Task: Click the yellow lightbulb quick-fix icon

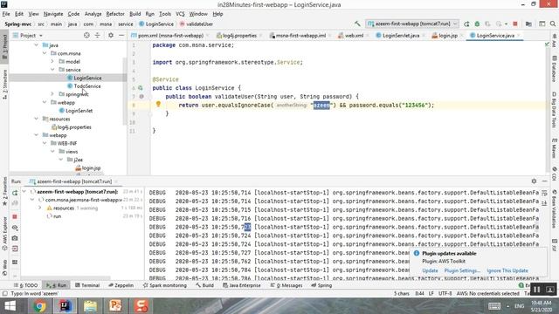Action: pos(158,105)
